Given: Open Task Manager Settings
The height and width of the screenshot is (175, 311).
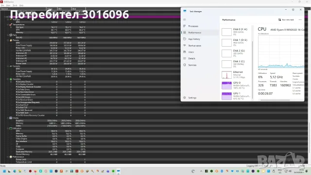Looking at the screenshot, I should [x=200, y=98].
